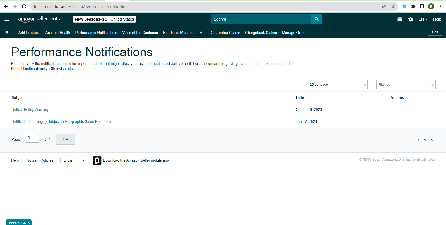Click the Page number input field
This screenshot has height=225, width=446.
coord(32,138)
